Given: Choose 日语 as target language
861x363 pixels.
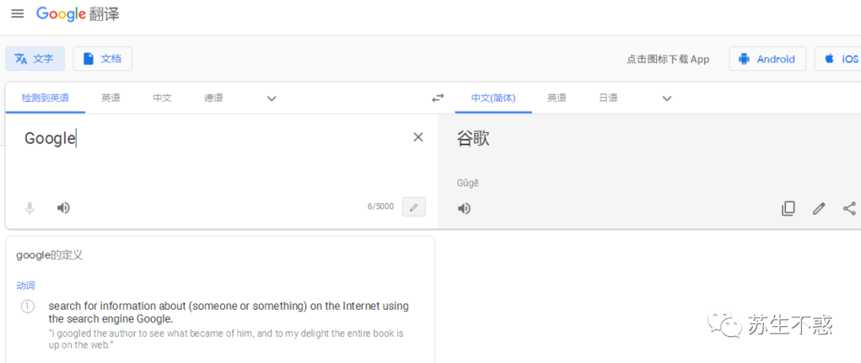Looking at the screenshot, I should (607, 98).
